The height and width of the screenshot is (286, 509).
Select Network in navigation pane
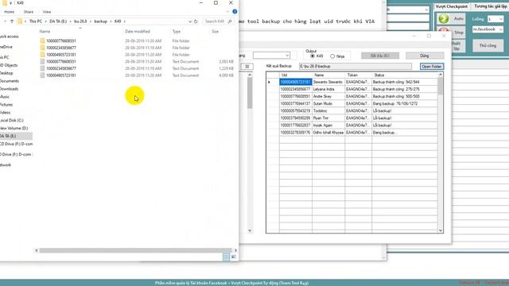[x=6, y=165]
